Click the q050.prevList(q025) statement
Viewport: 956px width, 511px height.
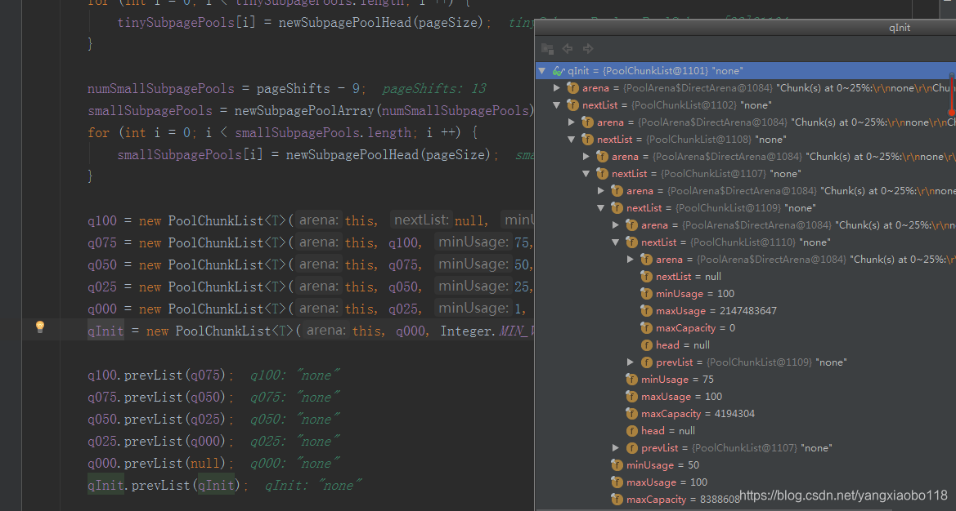pos(160,419)
